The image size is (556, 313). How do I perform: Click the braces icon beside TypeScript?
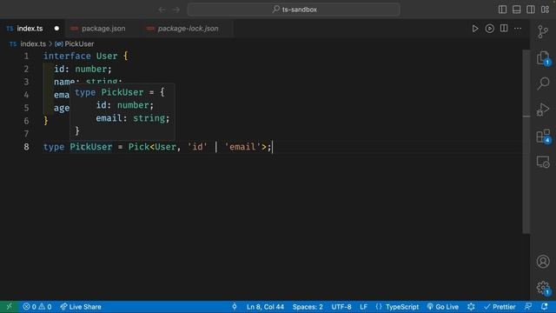pos(379,307)
